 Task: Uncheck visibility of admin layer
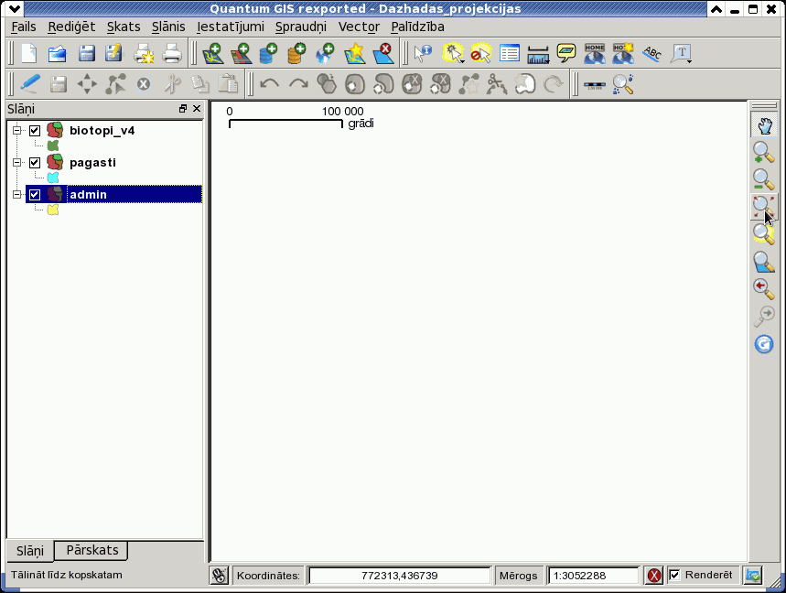pyautogui.click(x=35, y=195)
